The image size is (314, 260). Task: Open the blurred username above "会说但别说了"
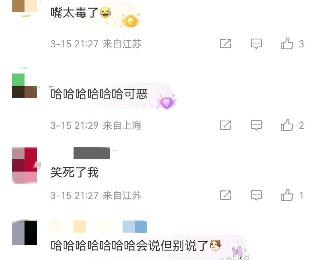tap(98, 226)
